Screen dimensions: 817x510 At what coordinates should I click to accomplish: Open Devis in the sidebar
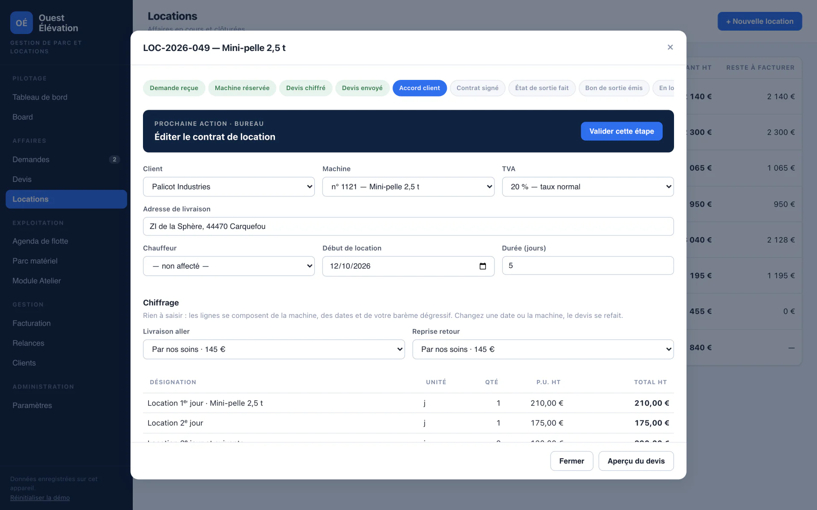click(66, 179)
